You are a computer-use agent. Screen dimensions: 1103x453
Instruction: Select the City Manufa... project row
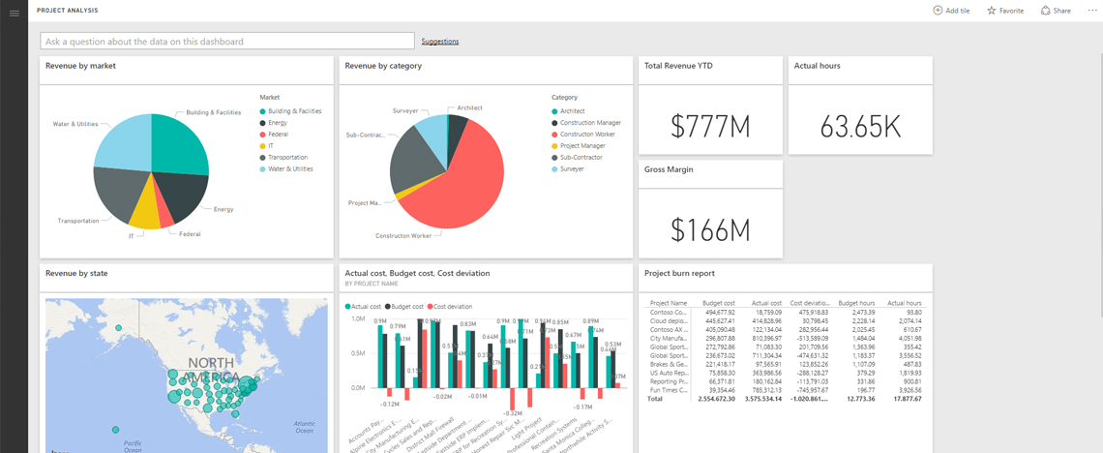tap(786, 339)
